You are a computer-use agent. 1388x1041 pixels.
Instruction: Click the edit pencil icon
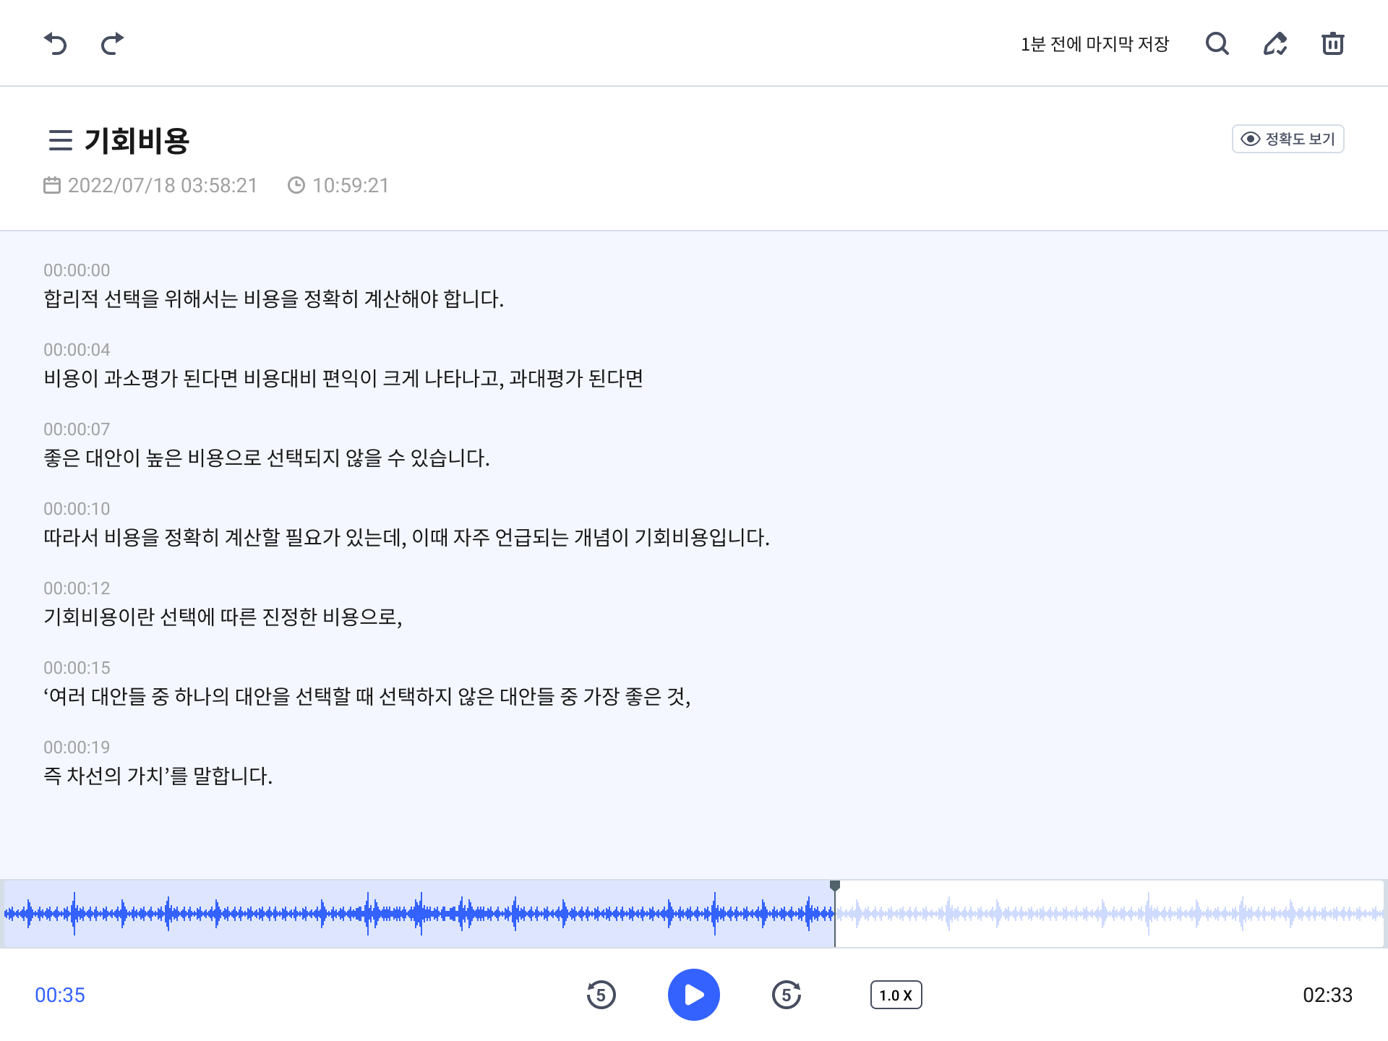tap(1275, 44)
